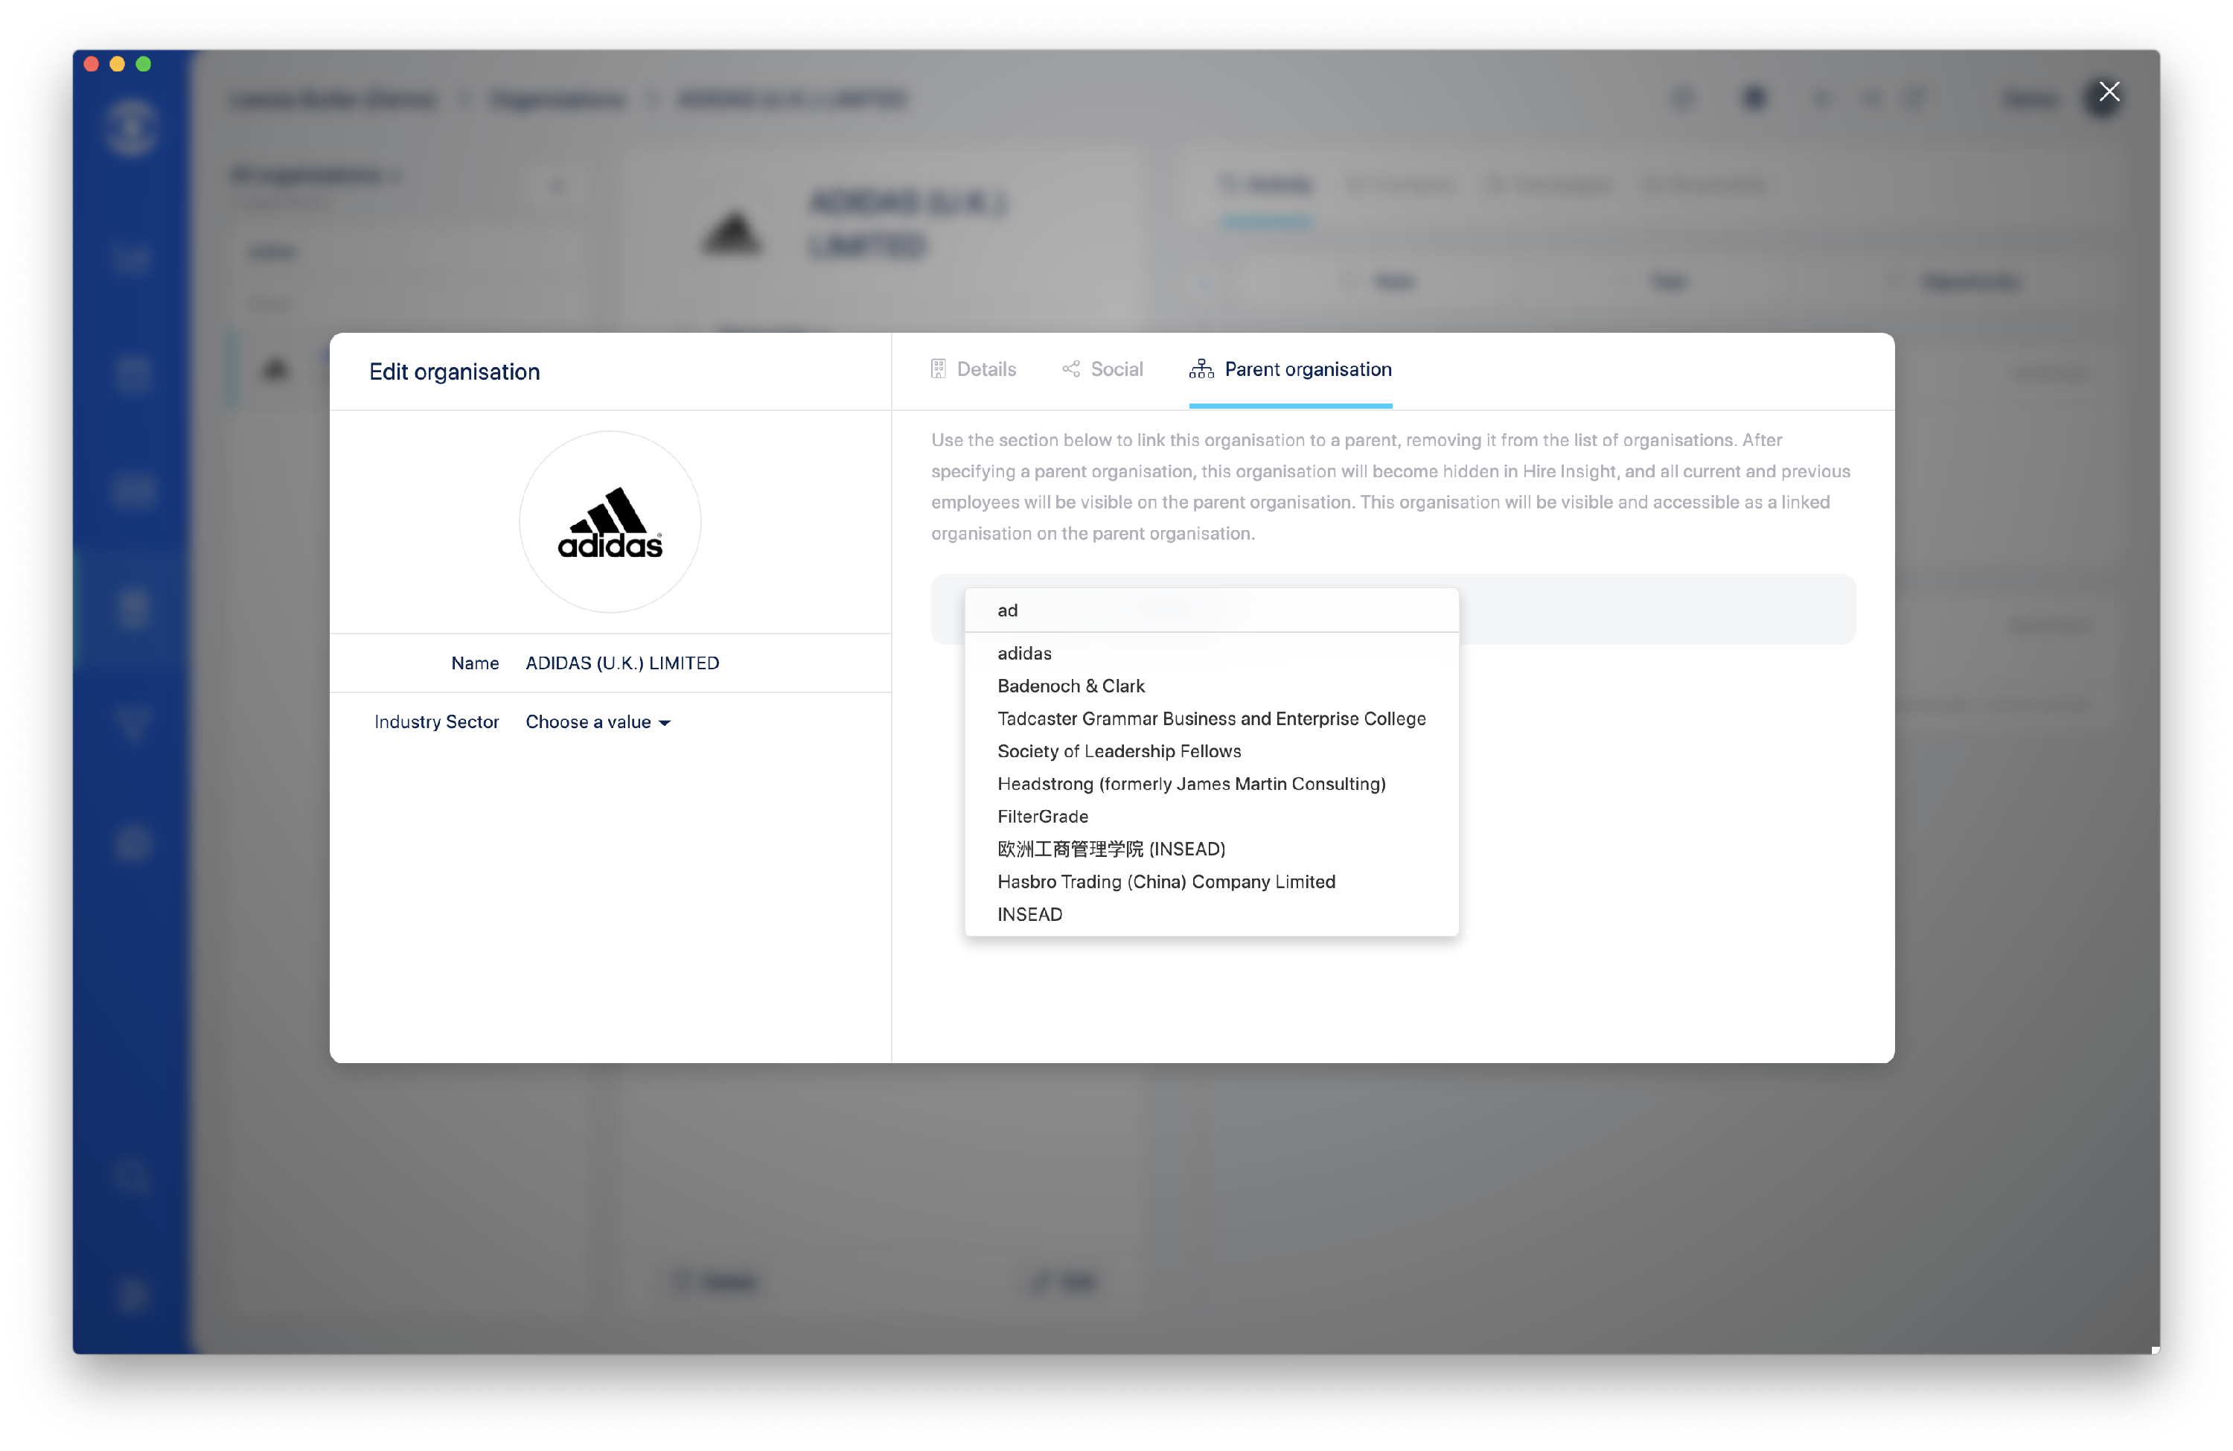The width and height of the screenshot is (2233, 1451).
Task: Click the Parent organisation hierarchy icon
Action: (x=1201, y=370)
